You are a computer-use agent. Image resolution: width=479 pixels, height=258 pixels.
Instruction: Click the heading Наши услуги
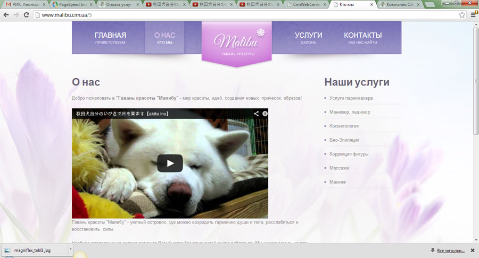(x=357, y=82)
